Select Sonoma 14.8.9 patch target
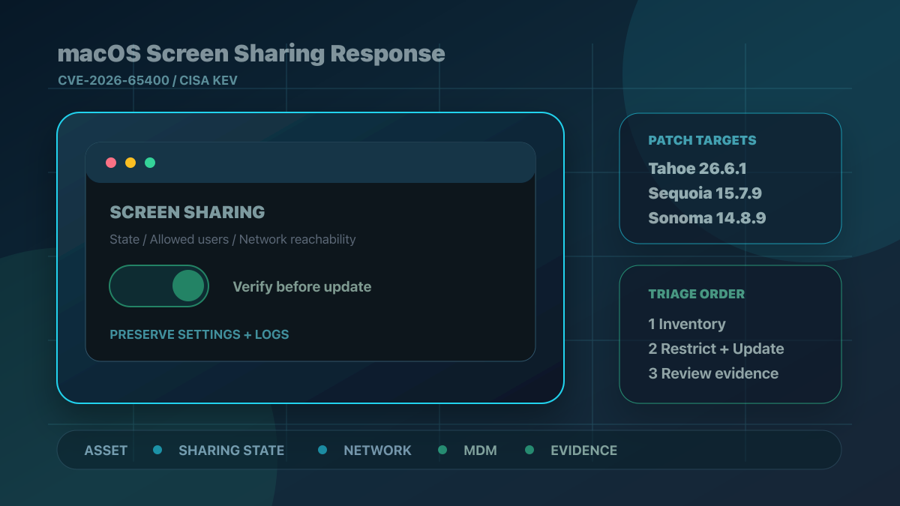This screenshot has height=506, width=900. point(707,219)
